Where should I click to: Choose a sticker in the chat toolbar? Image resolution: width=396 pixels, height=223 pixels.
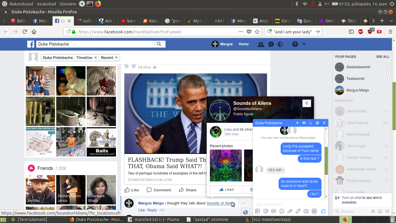click(266, 211)
